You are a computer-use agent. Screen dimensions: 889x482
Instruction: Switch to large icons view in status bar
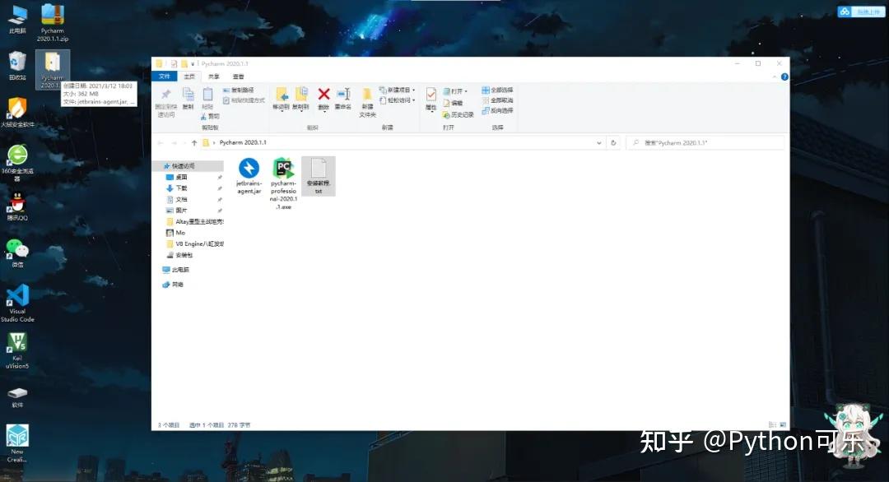(783, 424)
